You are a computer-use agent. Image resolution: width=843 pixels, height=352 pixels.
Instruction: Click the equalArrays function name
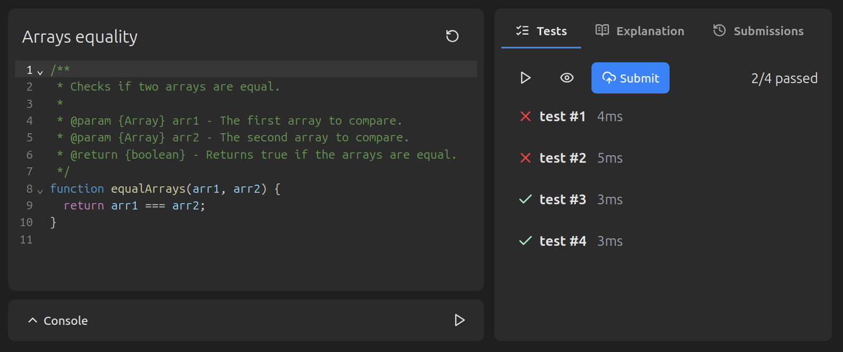tap(148, 189)
